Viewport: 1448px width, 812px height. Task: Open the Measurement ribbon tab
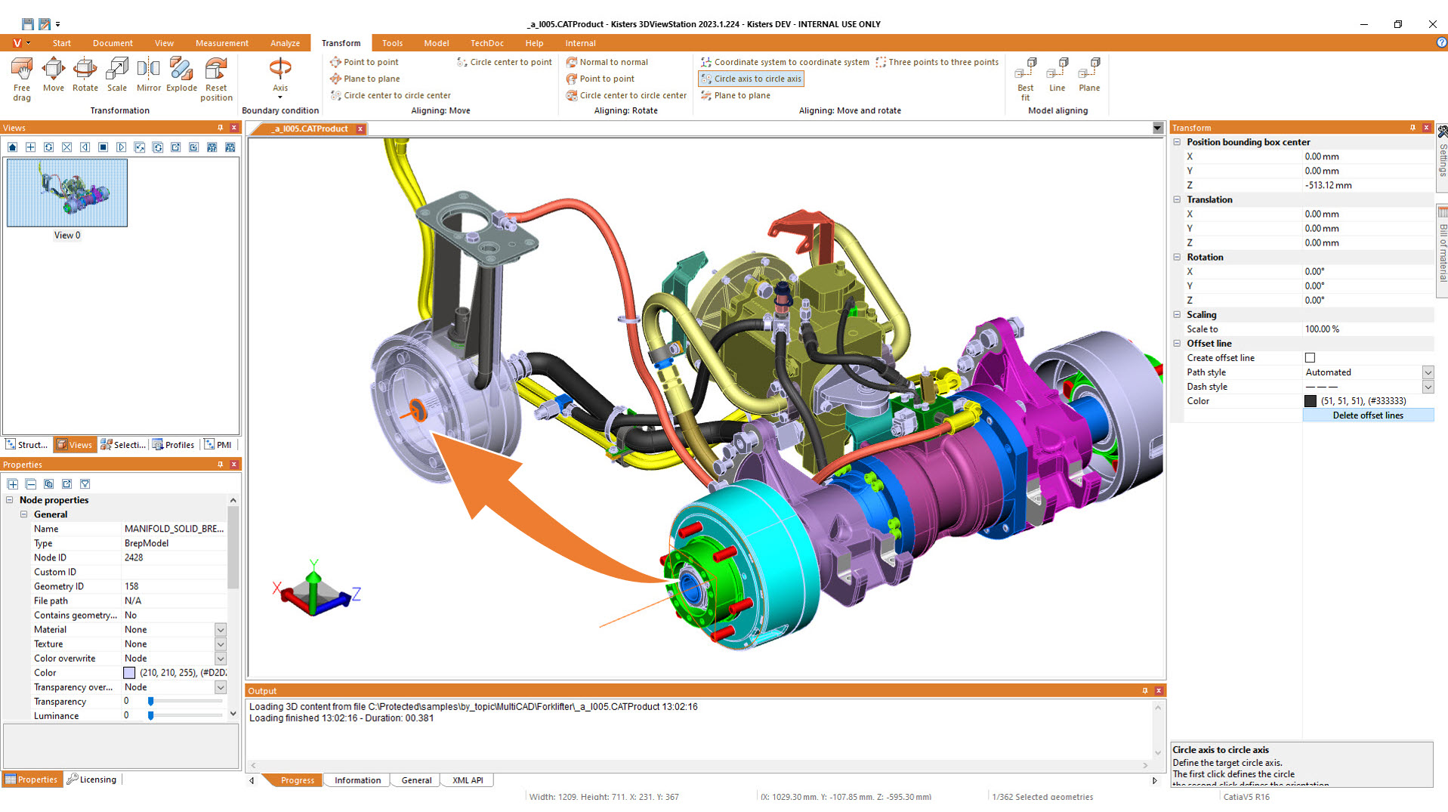point(221,43)
